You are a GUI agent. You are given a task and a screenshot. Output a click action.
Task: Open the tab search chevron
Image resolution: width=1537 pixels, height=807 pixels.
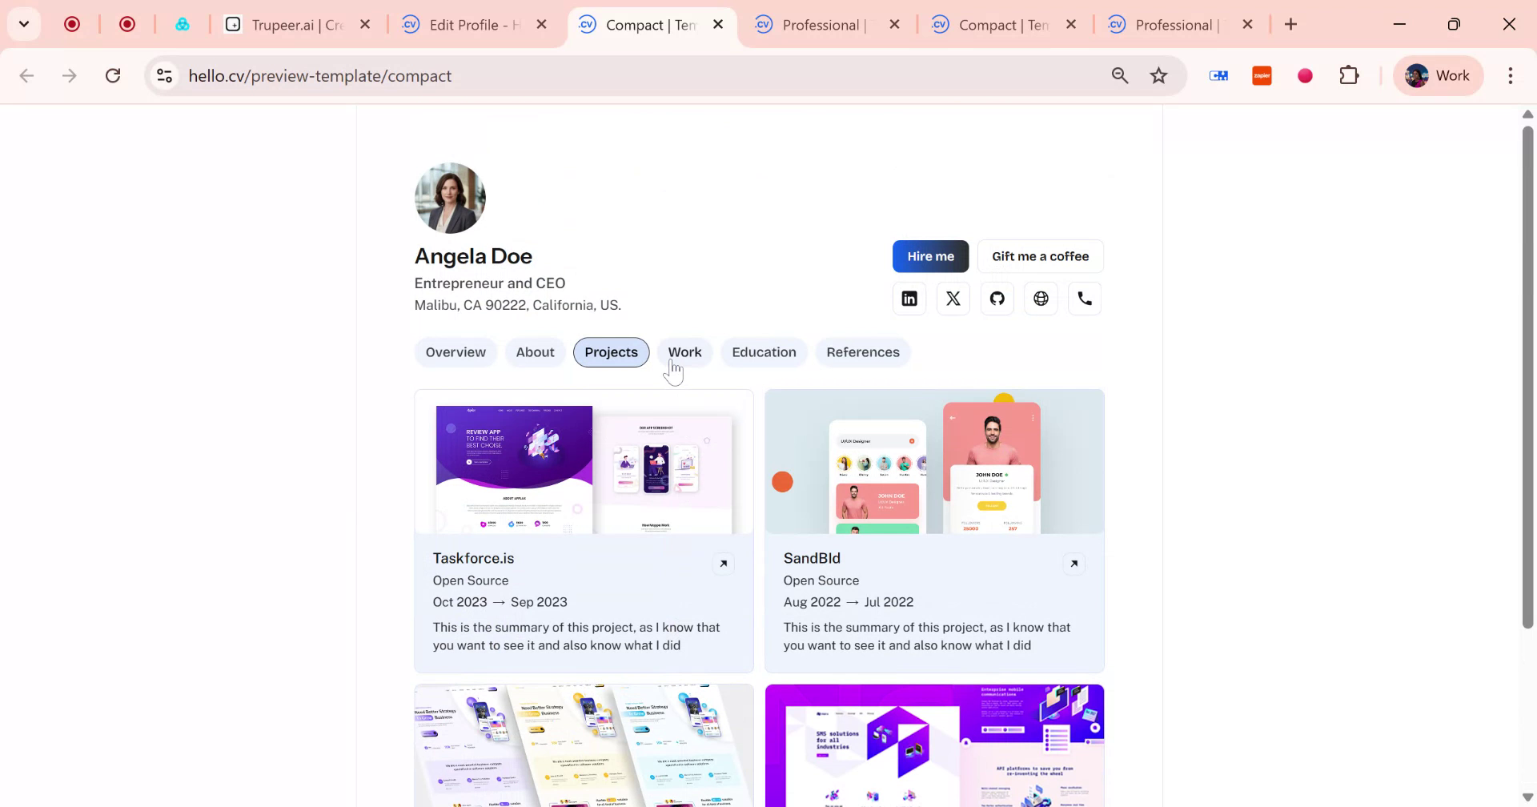tap(23, 24)
